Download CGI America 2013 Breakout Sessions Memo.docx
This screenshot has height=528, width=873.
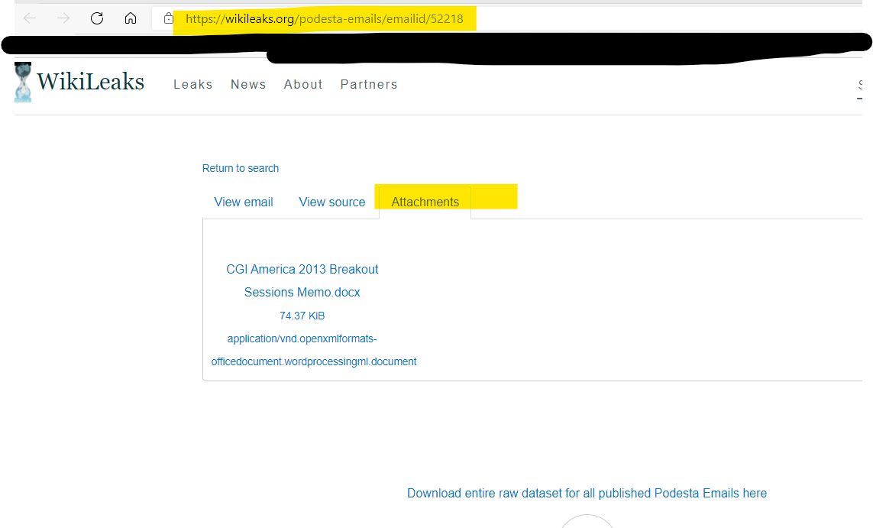[302, 280]
